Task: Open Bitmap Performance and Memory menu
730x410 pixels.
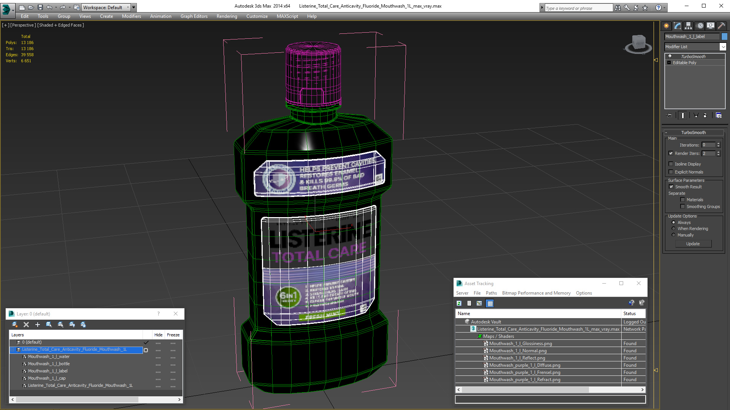Action: pyautogui.click(x=536, y=293)
